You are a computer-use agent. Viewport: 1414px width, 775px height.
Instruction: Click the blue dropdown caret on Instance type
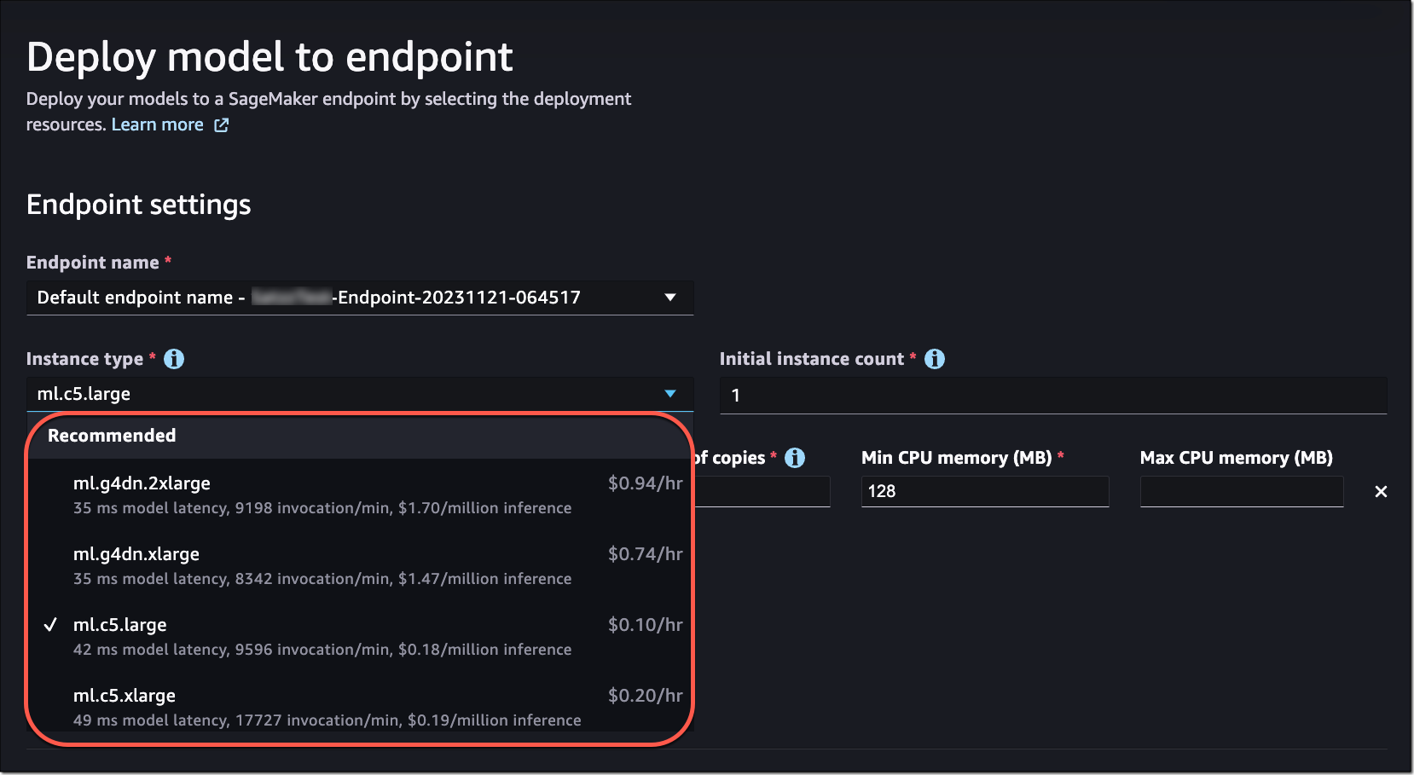pos(670,394)
